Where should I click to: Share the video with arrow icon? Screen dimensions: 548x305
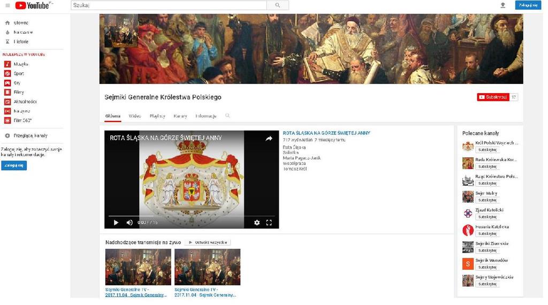269,139
